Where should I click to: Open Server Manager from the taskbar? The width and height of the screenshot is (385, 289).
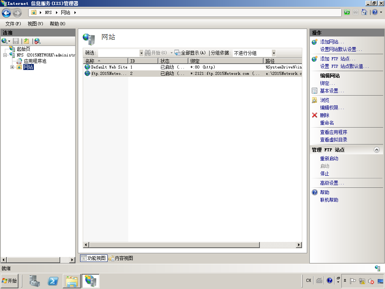[x=34, y=281]
